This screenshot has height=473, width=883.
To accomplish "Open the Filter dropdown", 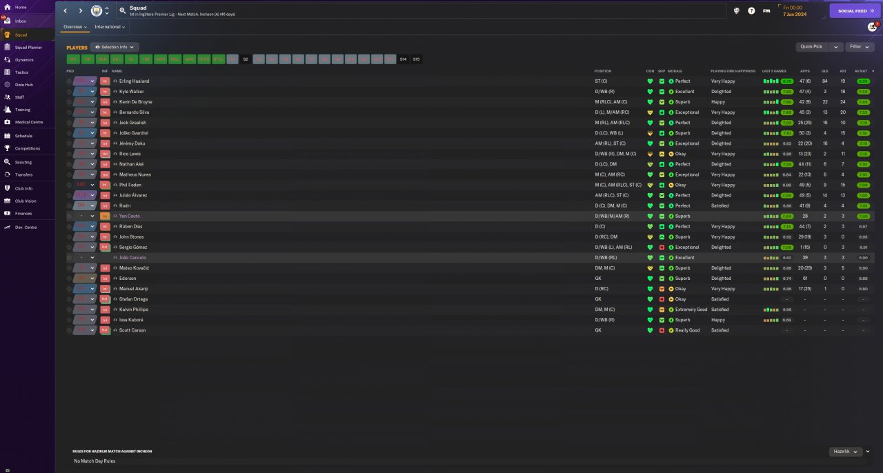I will pos(860,47).
